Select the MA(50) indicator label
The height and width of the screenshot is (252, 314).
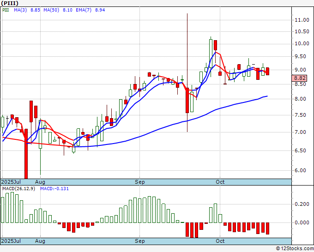click(51, 10)
